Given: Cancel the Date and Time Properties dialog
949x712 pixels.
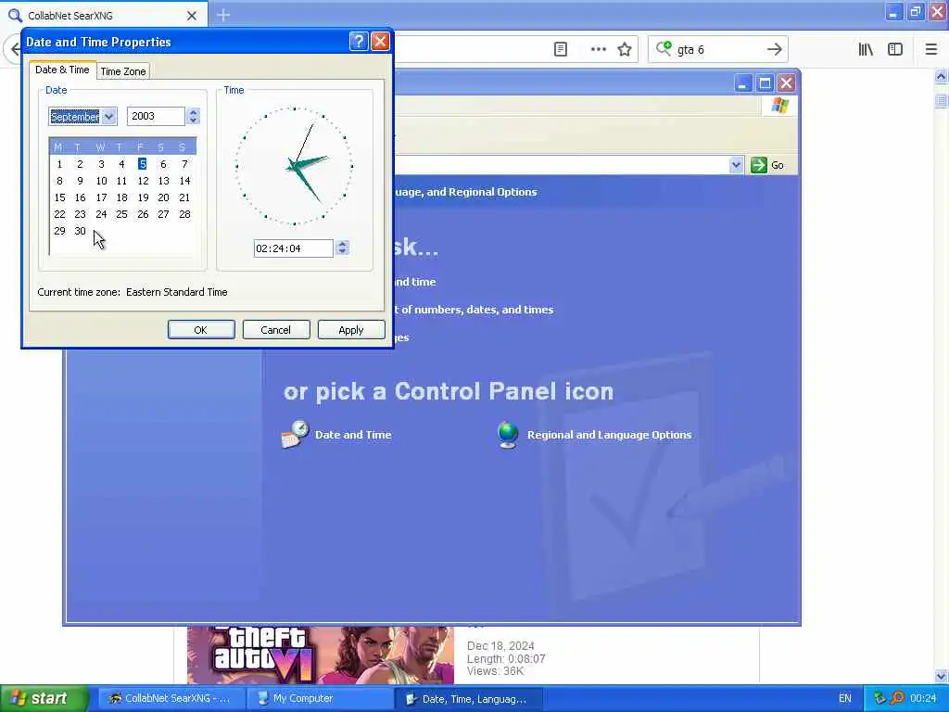Looking at the screenshot, I should tap(276, 330).
